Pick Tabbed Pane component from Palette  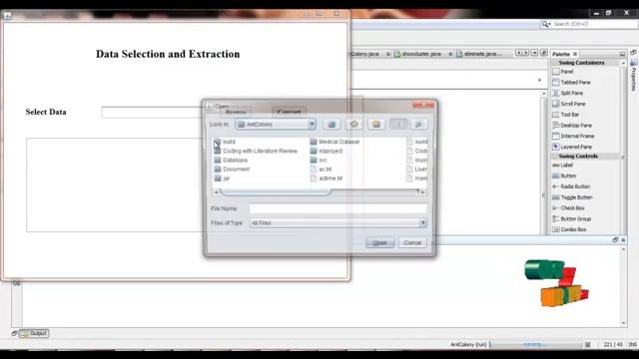click(x=571, y=82)
